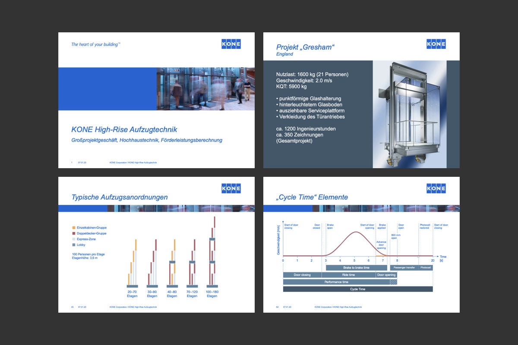The width and height of the screenshot is (518, 345).
Task: Select the red Doppeldecker-Gruppe legend swatch
Action: tap(74, 233)
